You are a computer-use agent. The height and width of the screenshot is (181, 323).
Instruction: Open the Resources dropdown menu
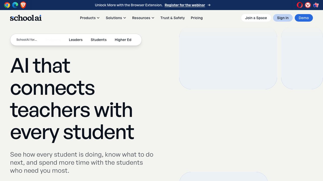coord(143,18)
